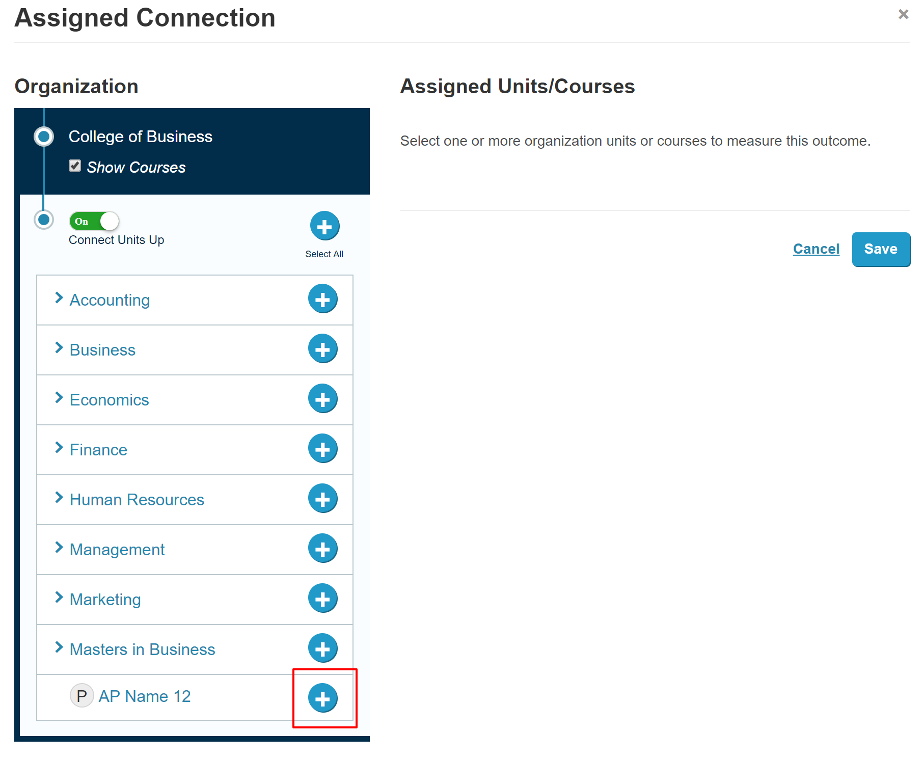Expand the Management chevron
This screenshot has width=923, height=760.
pyautogui.click(x=59, y=548)
